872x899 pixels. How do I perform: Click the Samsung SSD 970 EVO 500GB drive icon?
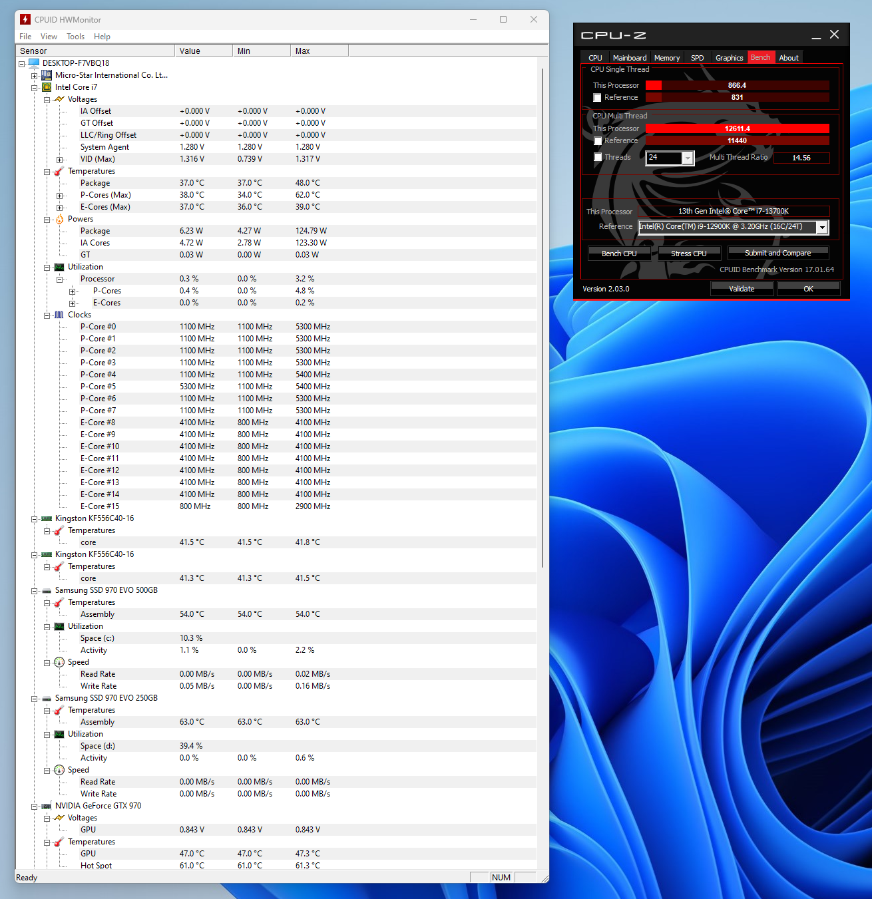pos(47,590)
